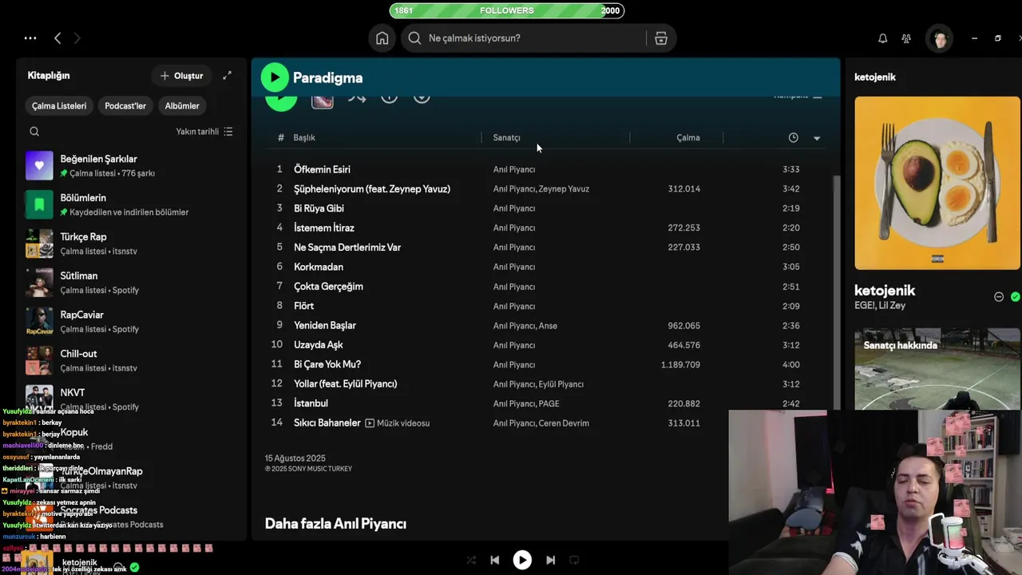The image size is (1022, 575).
Task: Focus the Ne çalmak istiyorsun? search field
Action: click(x=523, y=38)
